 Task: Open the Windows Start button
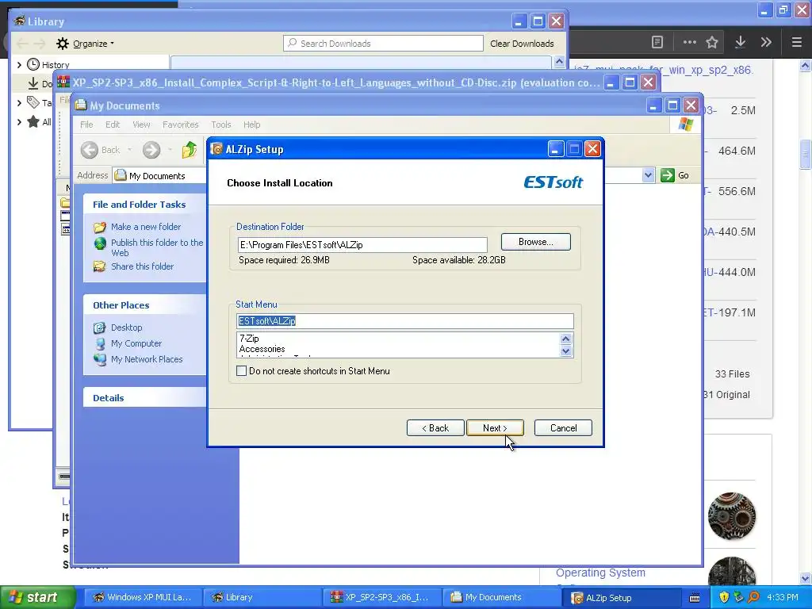(x=38, y=597)
